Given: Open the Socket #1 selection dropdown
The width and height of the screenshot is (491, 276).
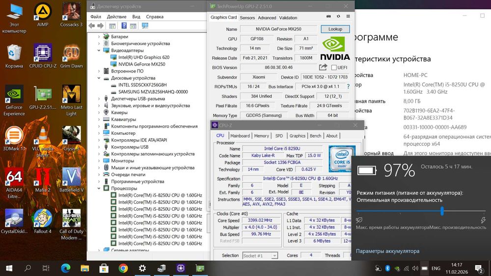Looking at the screenshot, I should point(274,256).
